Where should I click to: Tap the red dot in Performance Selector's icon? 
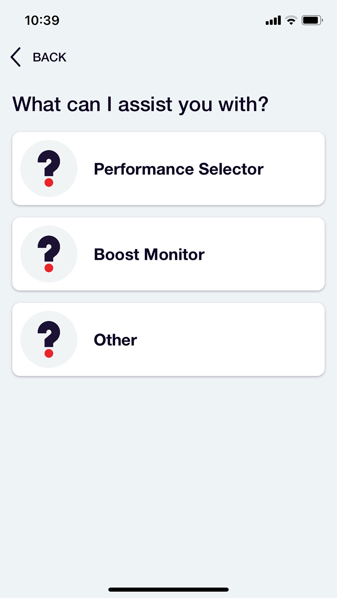coord(49,183)
